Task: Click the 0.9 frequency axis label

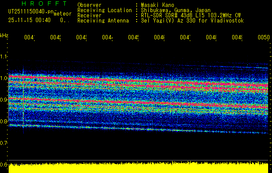Action: pyautogui.click(x=4, y=100)
